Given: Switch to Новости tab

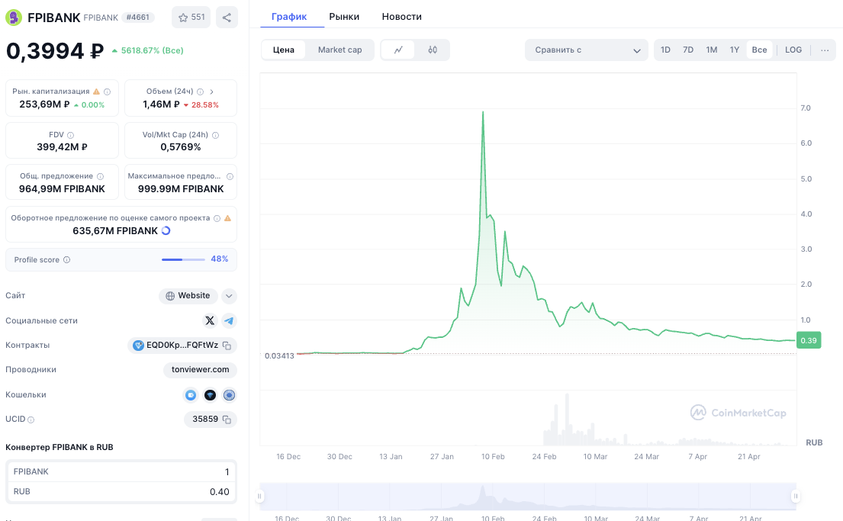Looking at the screenshot, I should 401,17.
